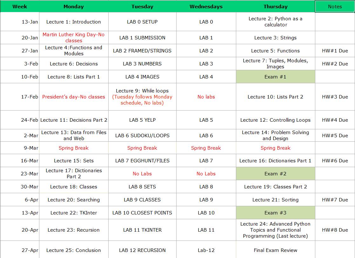Click the LAB 8 SETS cell

pos(142,187)
